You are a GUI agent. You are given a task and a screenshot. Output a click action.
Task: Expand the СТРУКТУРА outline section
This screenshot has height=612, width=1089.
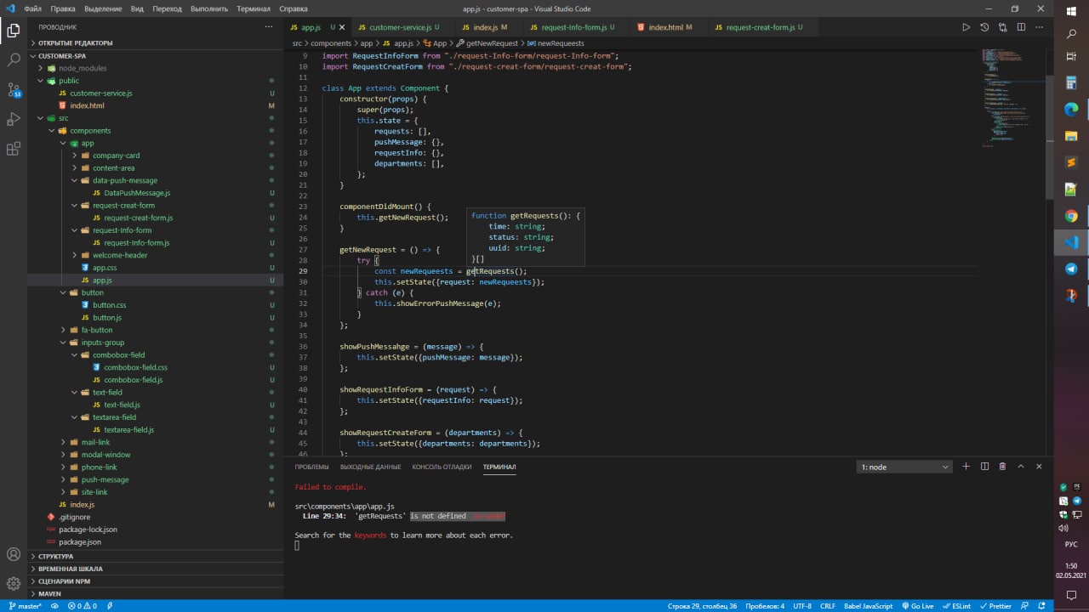tap(55, 557)
